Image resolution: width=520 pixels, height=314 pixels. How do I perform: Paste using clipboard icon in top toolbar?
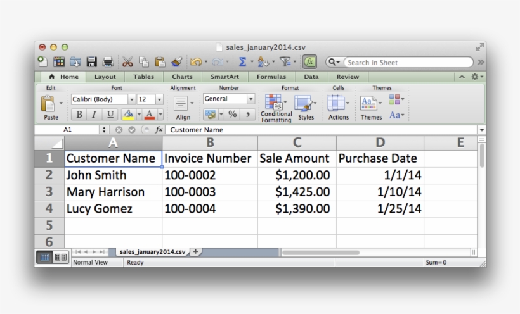pyautogui.click(x=160, y=62)
